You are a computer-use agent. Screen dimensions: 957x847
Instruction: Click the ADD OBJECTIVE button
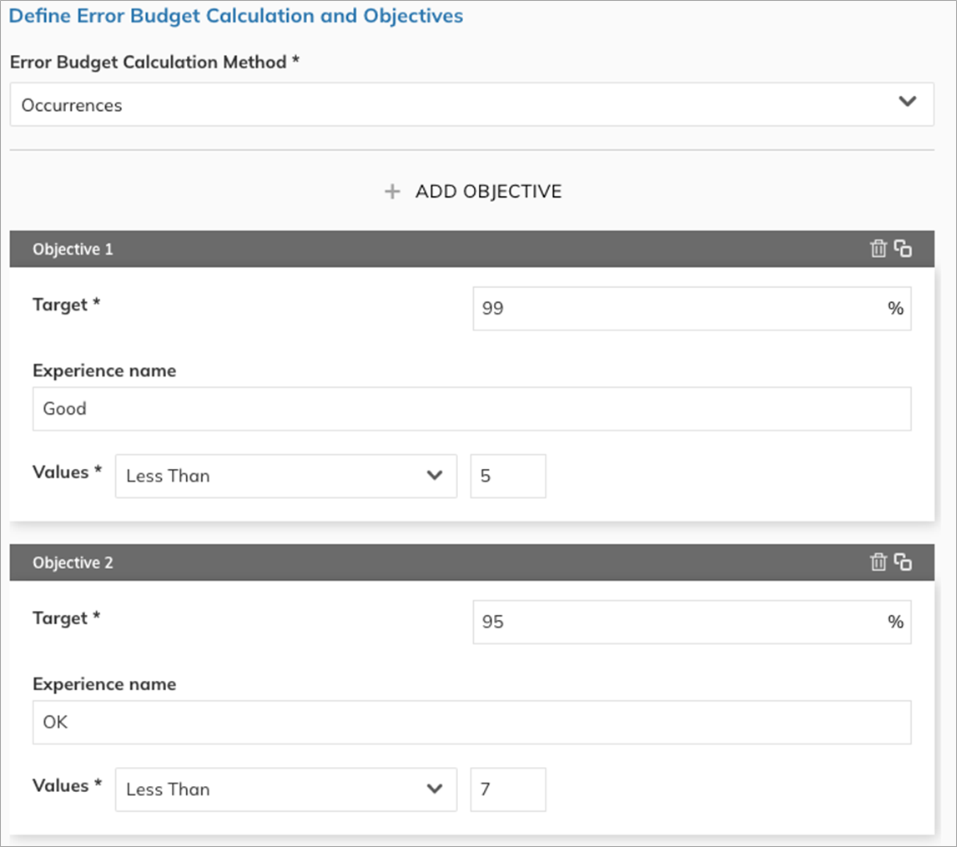coord(473,192)
